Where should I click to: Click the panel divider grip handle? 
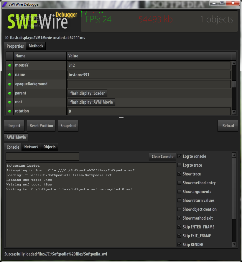121,118
